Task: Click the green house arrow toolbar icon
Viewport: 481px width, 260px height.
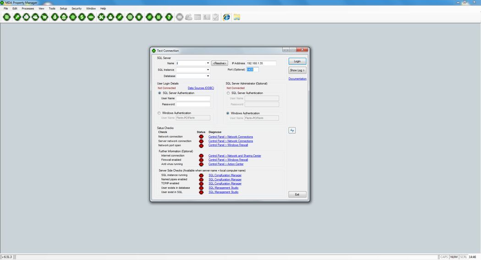Action: point(64,17)
